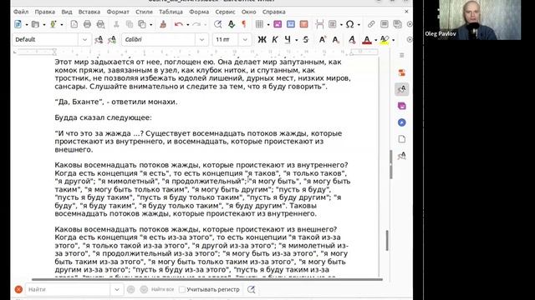Open underline style dropdown arrow
535x300 pixels.
[296, 40]
